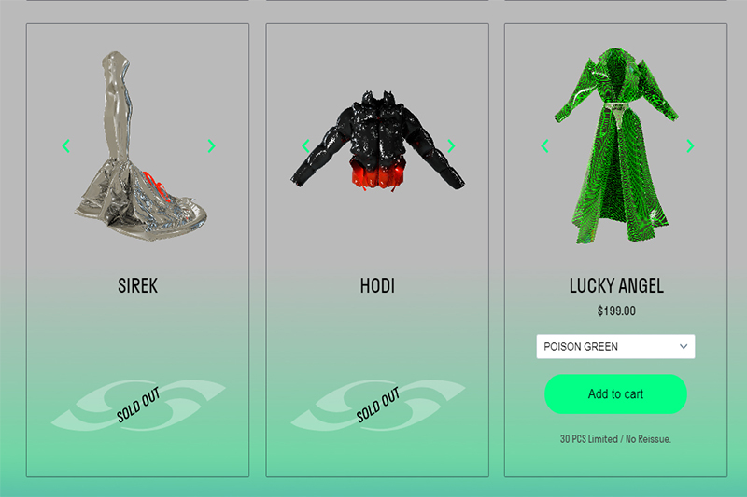Open the HODI product title

coord(377,286)
